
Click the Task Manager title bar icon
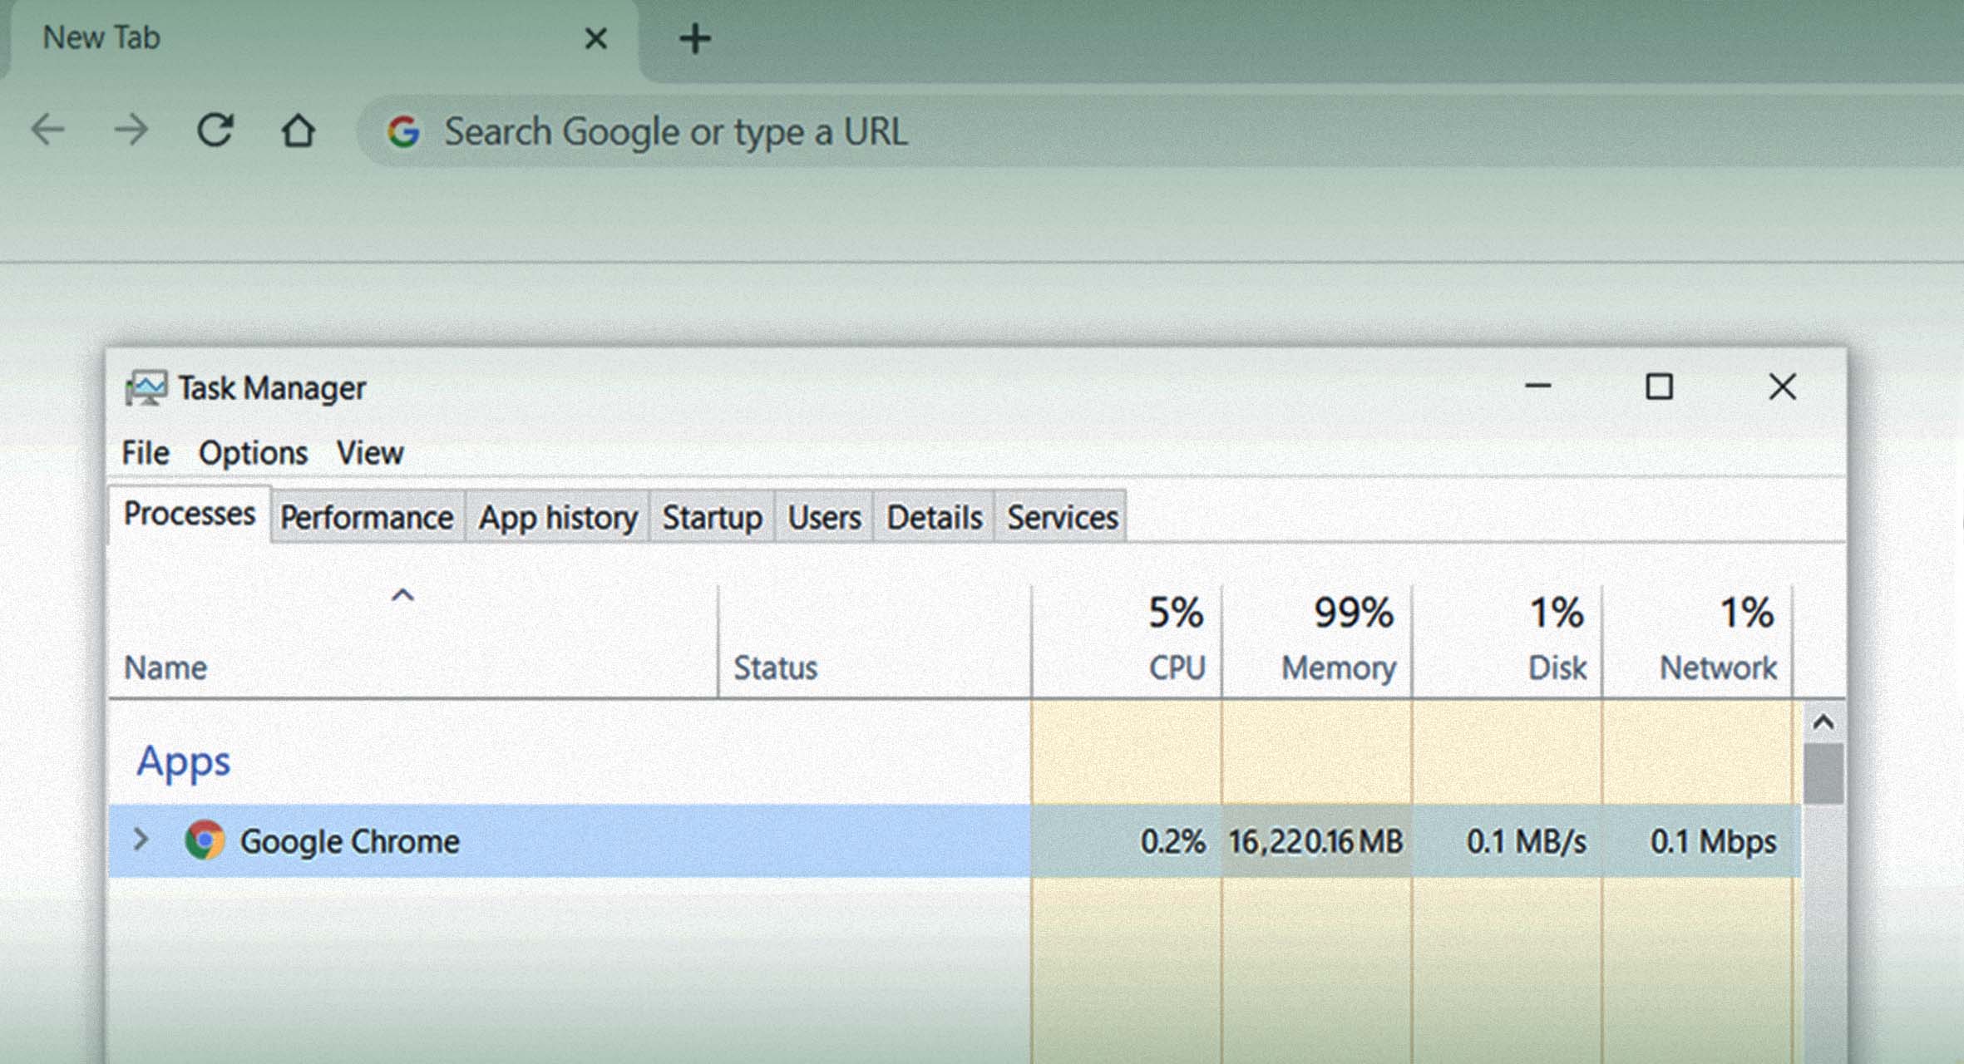(x=146, y=388)
